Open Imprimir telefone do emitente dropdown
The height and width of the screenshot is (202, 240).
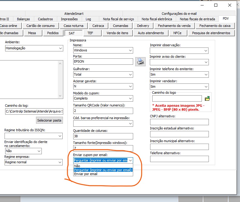click(179, 74)
